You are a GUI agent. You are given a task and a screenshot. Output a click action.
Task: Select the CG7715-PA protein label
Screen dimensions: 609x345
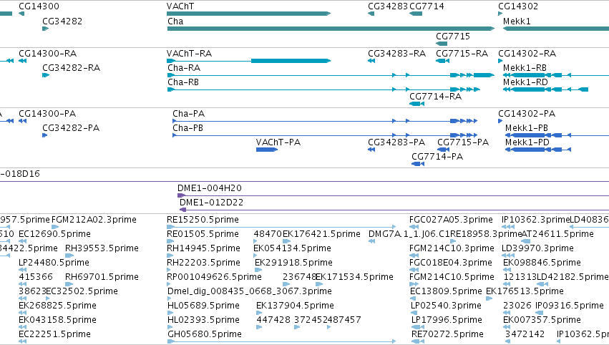click(463, 142)
